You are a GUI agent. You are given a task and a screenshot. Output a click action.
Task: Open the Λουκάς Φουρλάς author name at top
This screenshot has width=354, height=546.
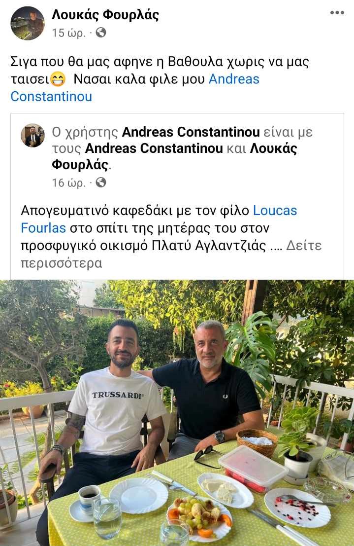point(105,15)
